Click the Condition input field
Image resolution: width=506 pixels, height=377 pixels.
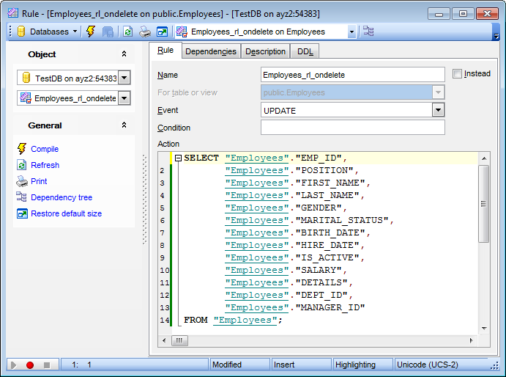(352, 128)
